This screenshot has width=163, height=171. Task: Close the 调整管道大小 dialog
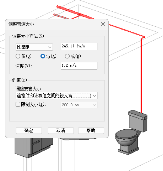coord(103,24)
